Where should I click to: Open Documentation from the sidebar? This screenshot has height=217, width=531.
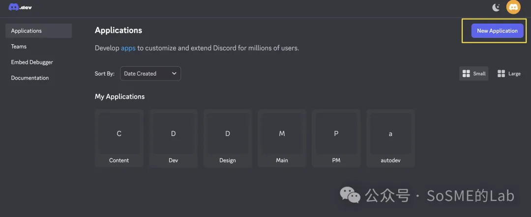click(30, 78)
